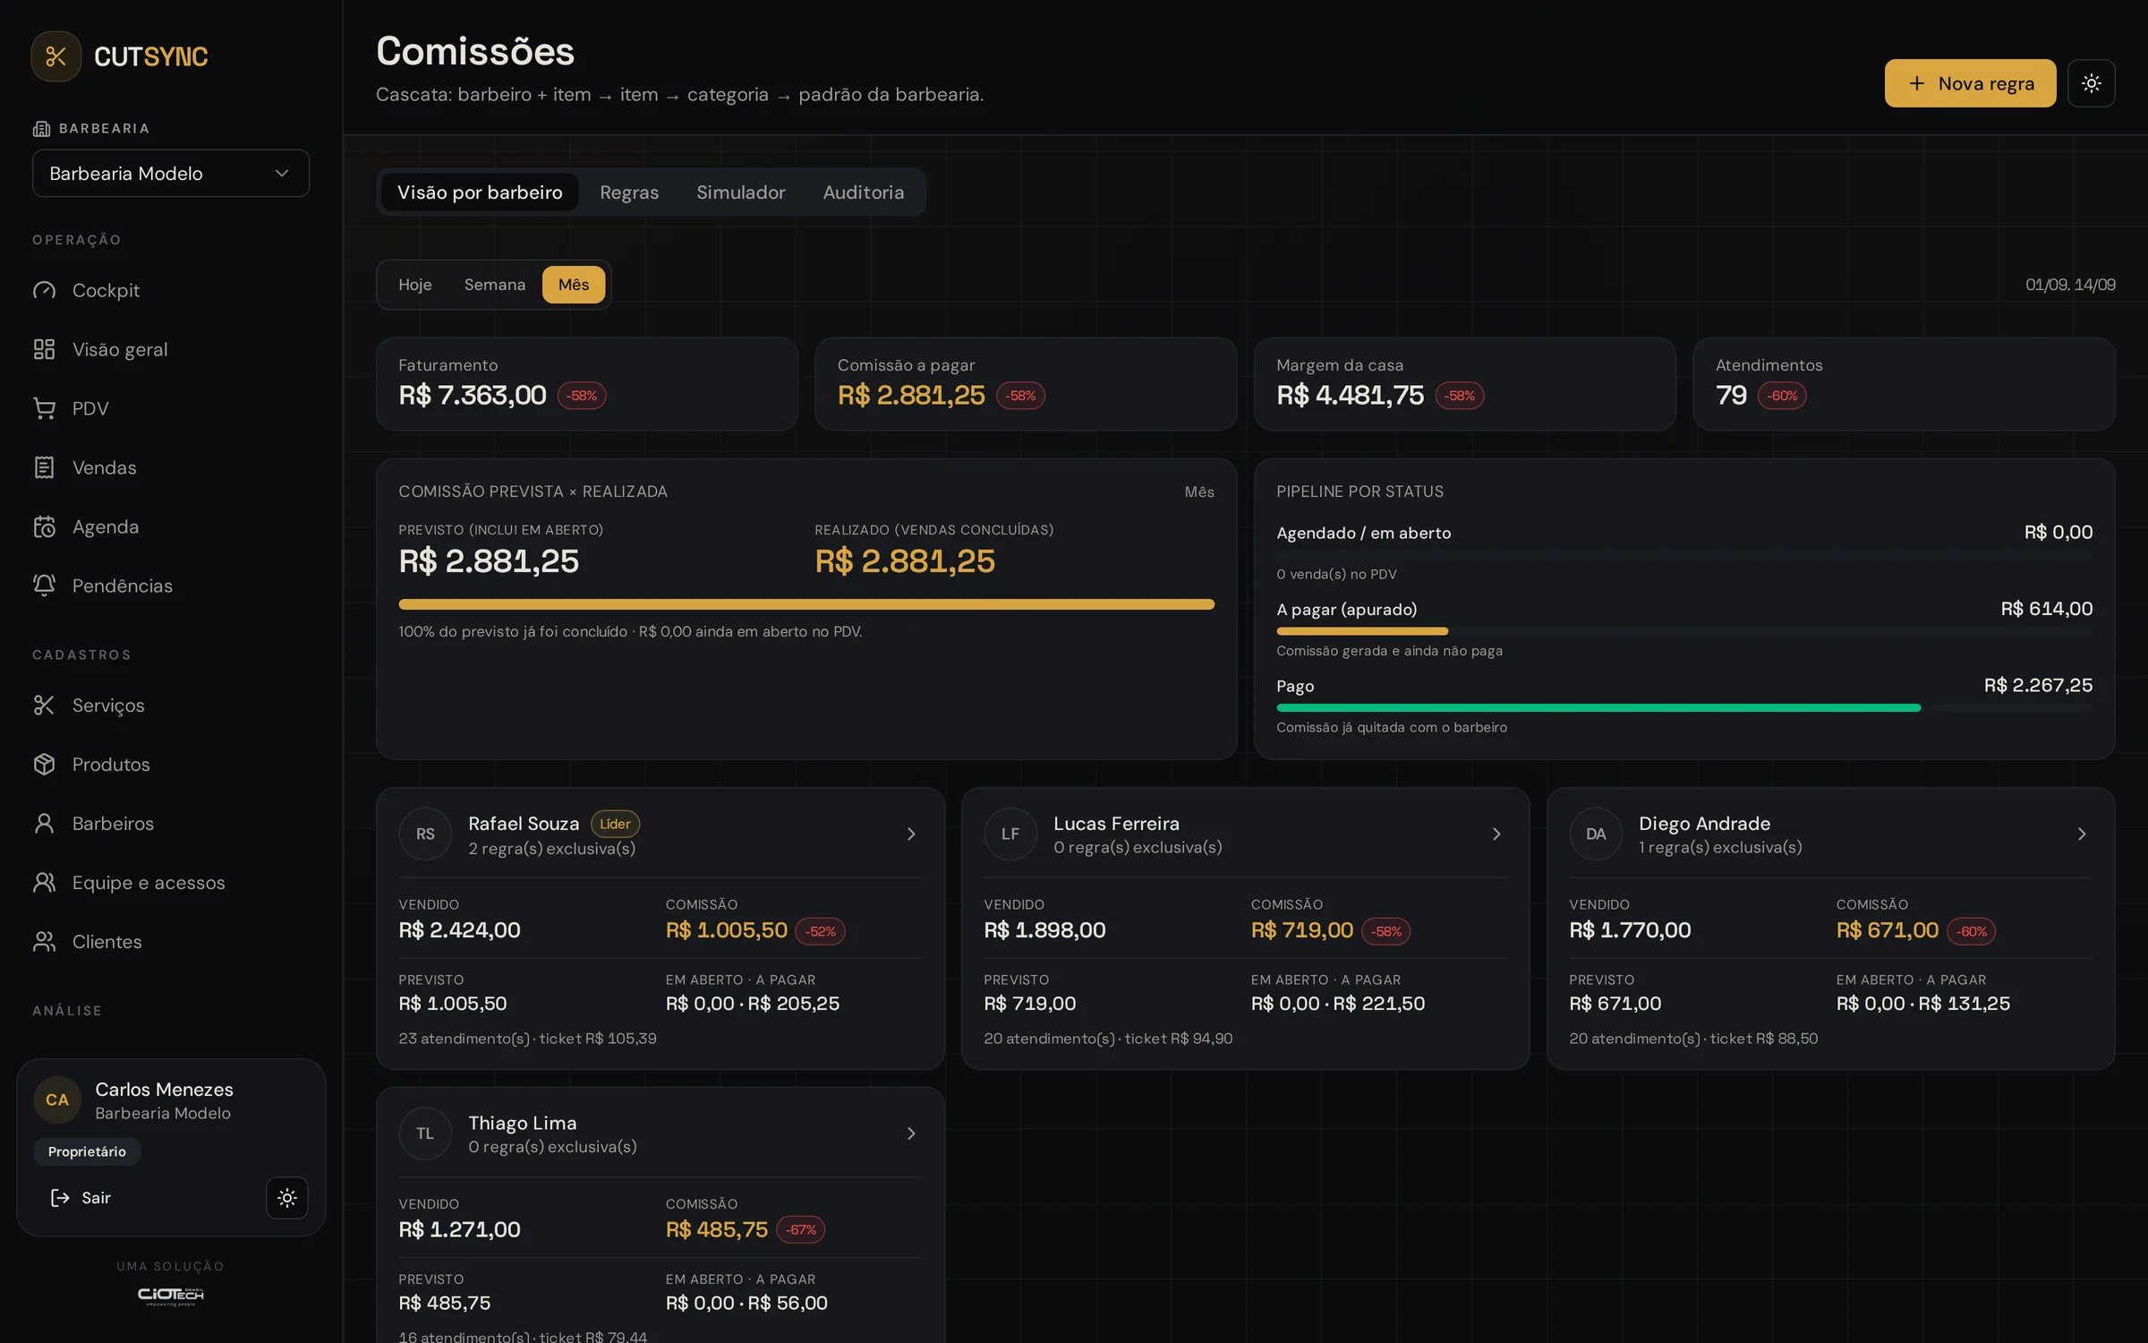Open the Cockpit gauge icon
This screenshot has height=1343, width=2148.
[x=44, y=290]
